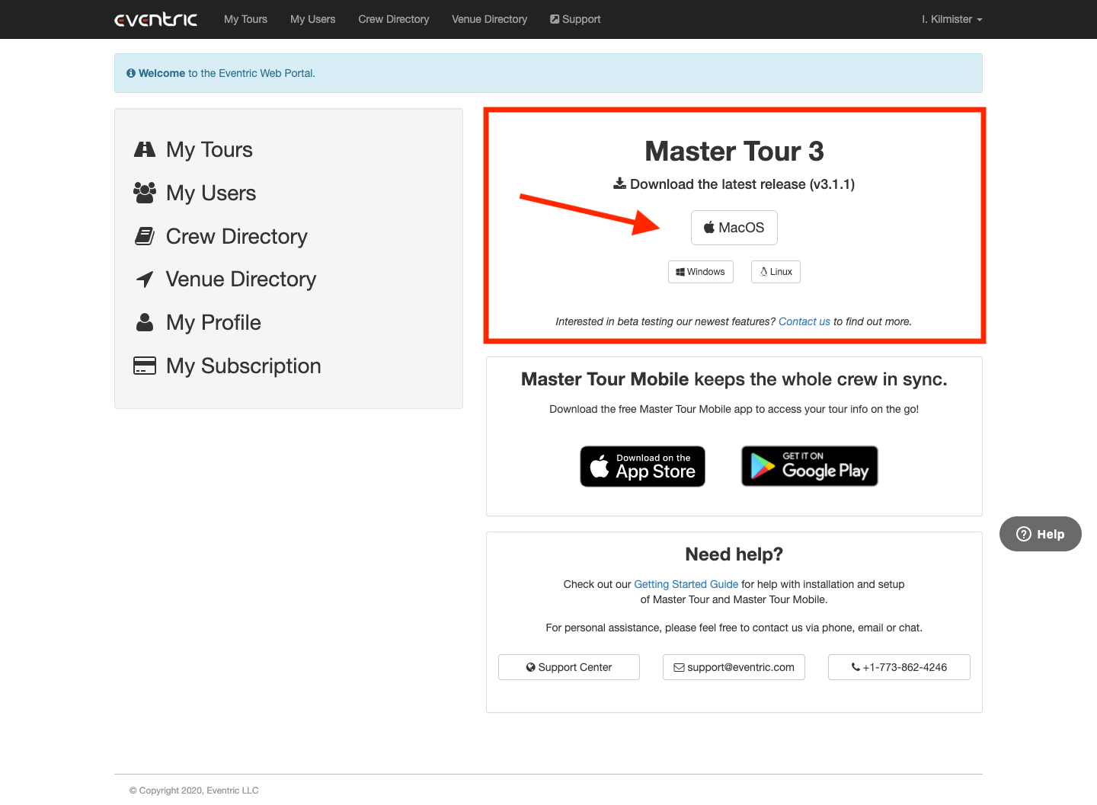
Task: Download the Linux release
Action: 776,272
